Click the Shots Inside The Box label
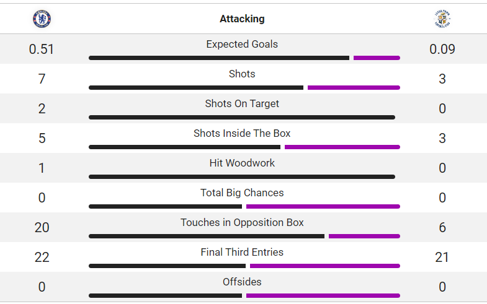 pos(242,133)
